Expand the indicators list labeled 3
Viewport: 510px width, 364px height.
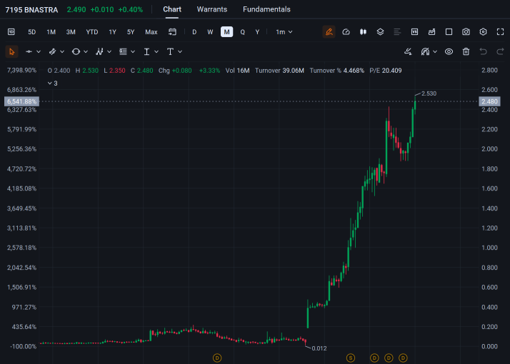click(x=53, y=84)
